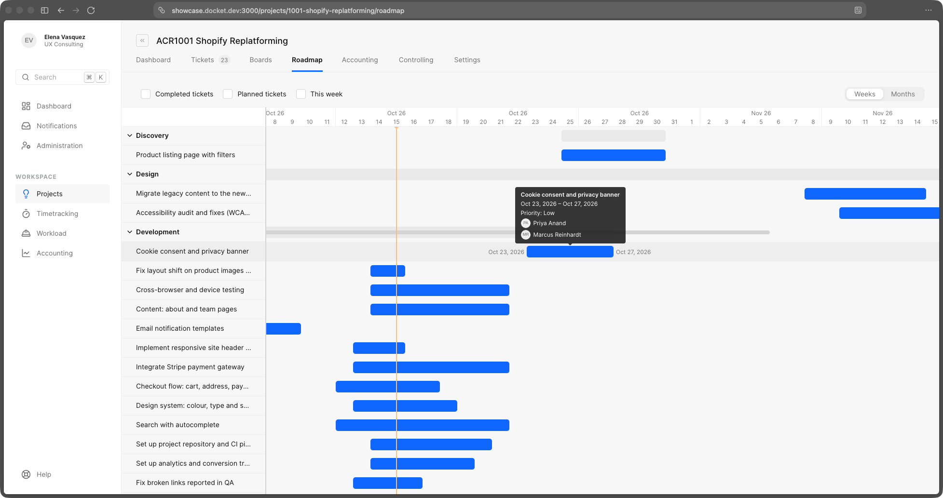Open Cross-browser and device testing row
943x498 pixels.
point(193,290)
